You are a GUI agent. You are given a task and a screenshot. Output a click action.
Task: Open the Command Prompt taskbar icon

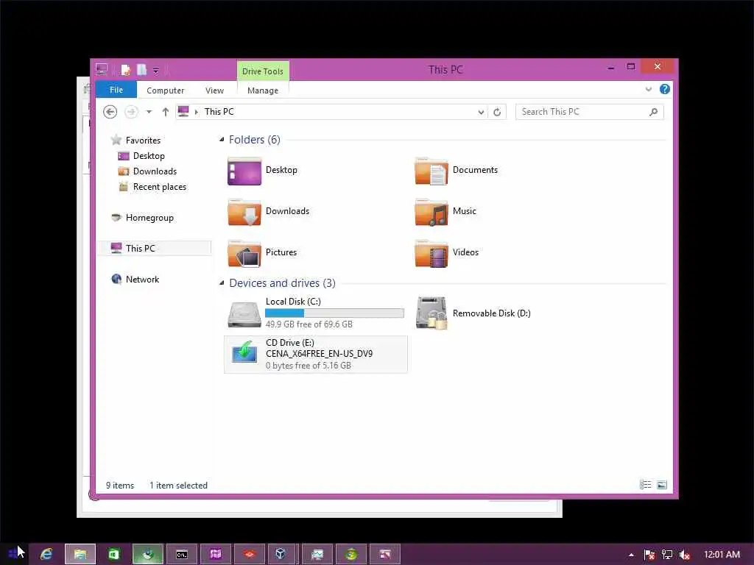182,555
